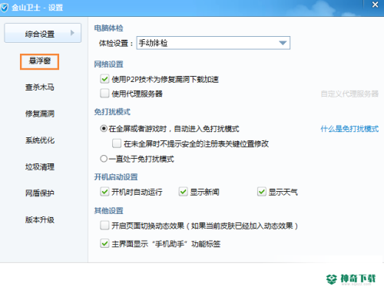Viewport: 384px width, 293px height.
Task: Uncheck 显示天气 option
Action: 262,192
